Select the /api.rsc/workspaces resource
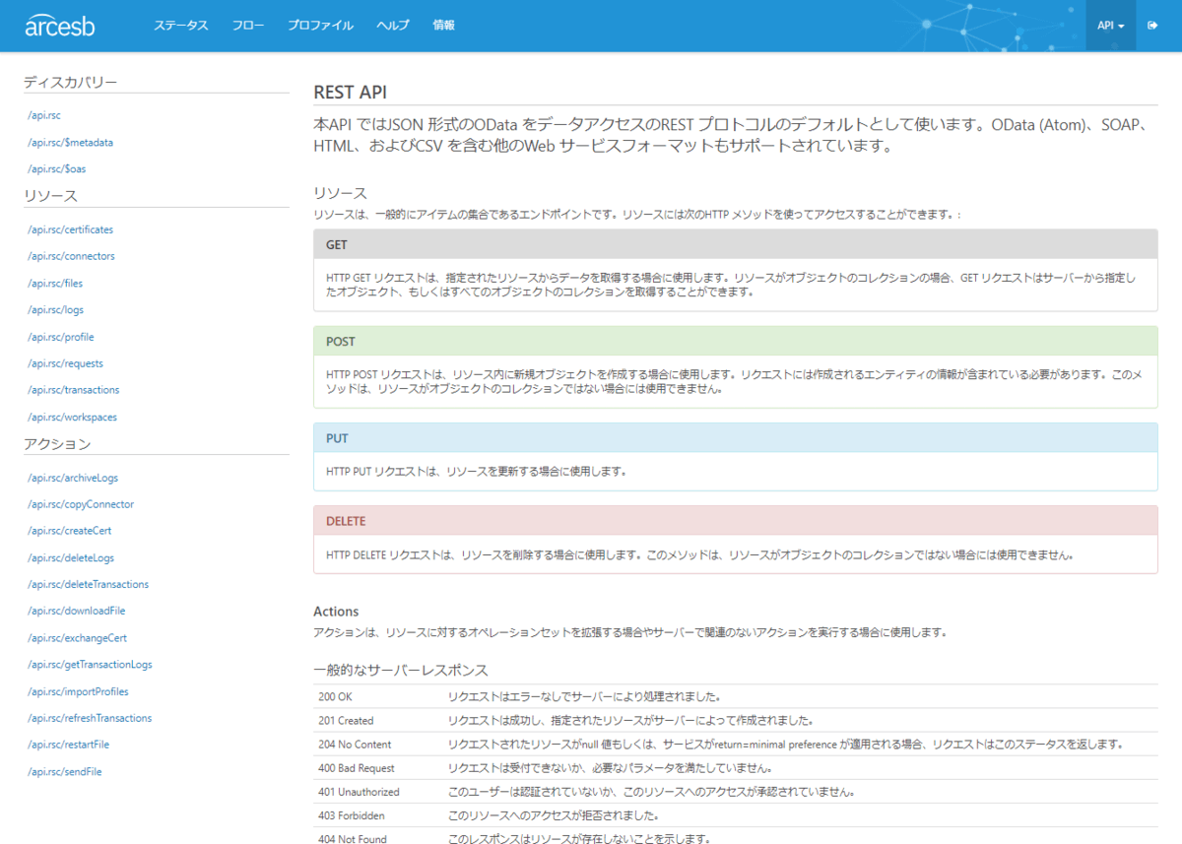1182x844 pixels. pyautogui.click(x=73, y=417)
